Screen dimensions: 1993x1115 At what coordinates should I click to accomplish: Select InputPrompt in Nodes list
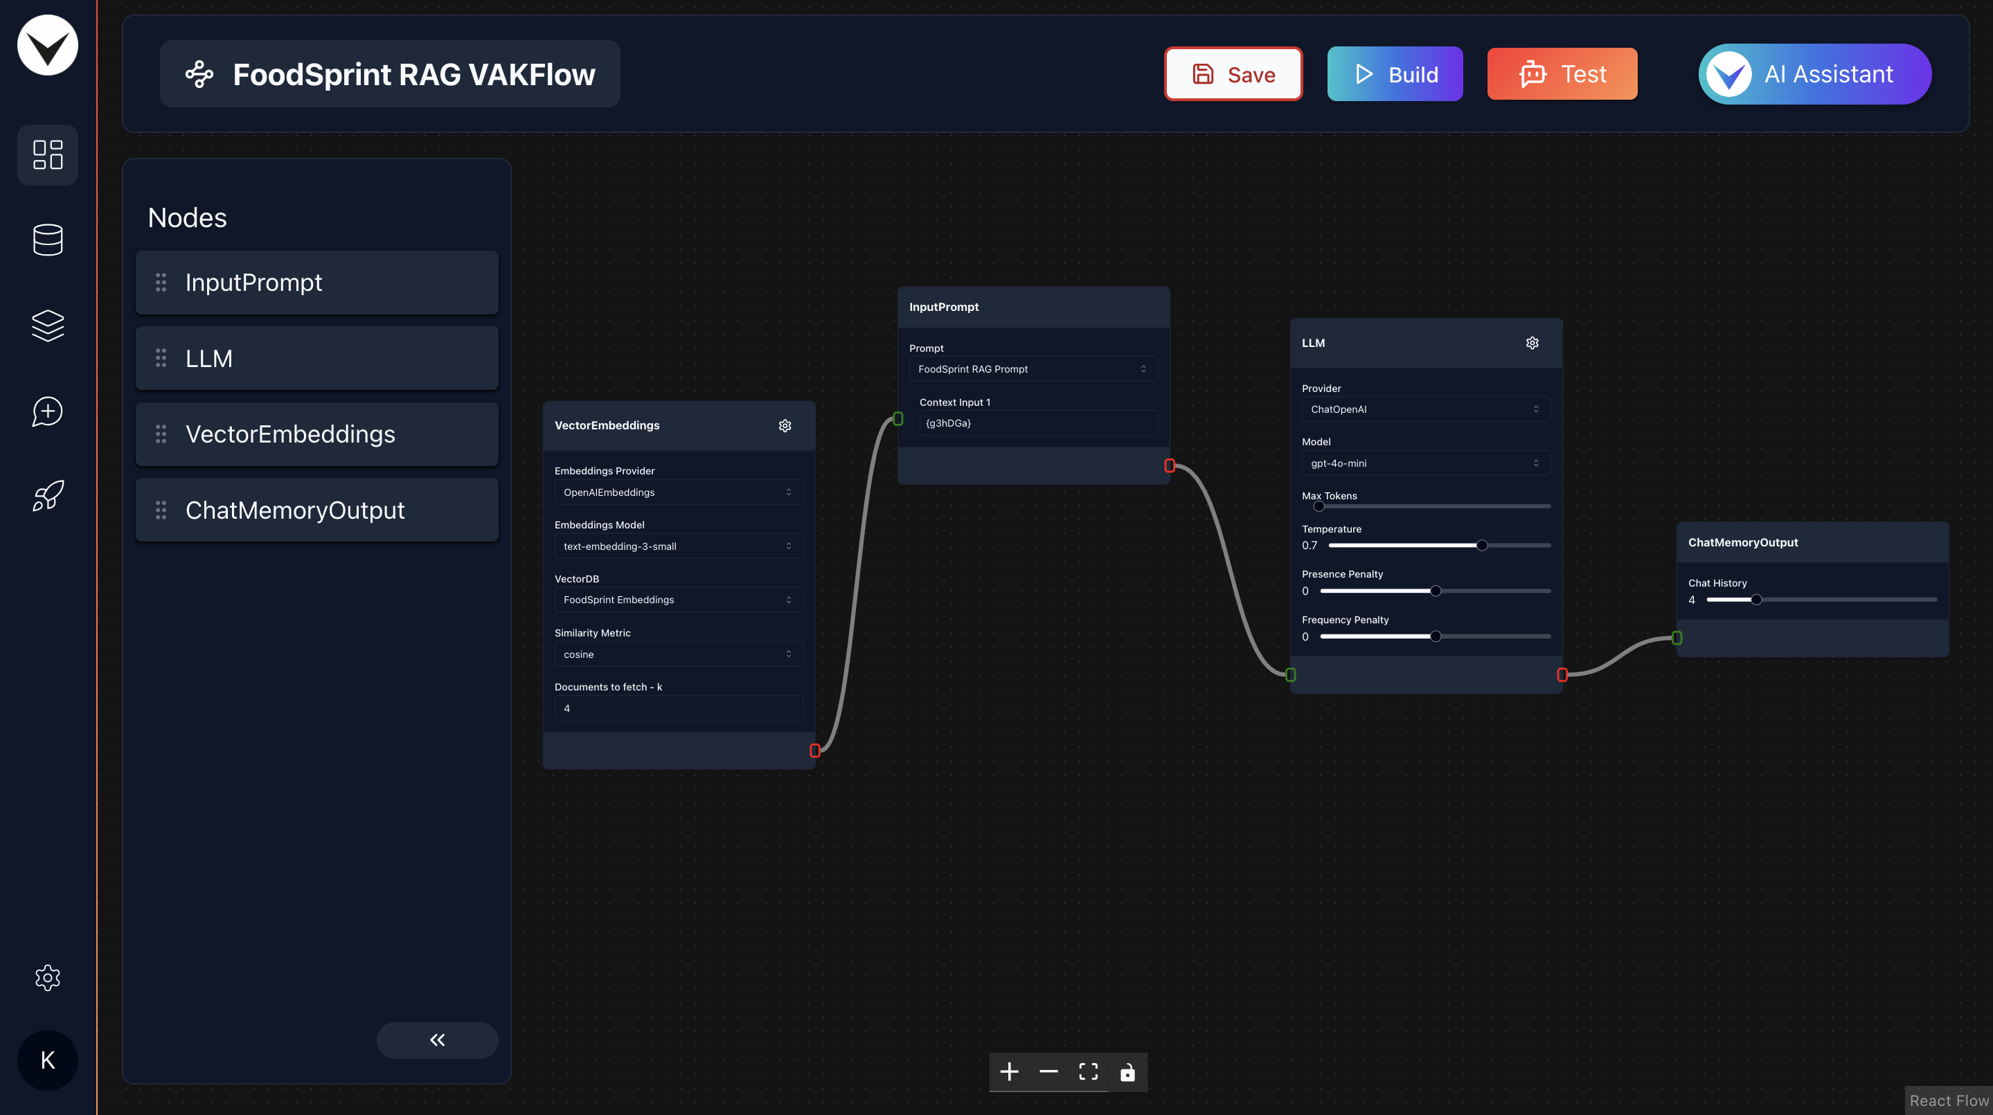click(x=316, y=283)
